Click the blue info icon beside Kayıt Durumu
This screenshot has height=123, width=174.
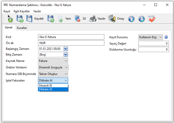[x=166, y=37]
